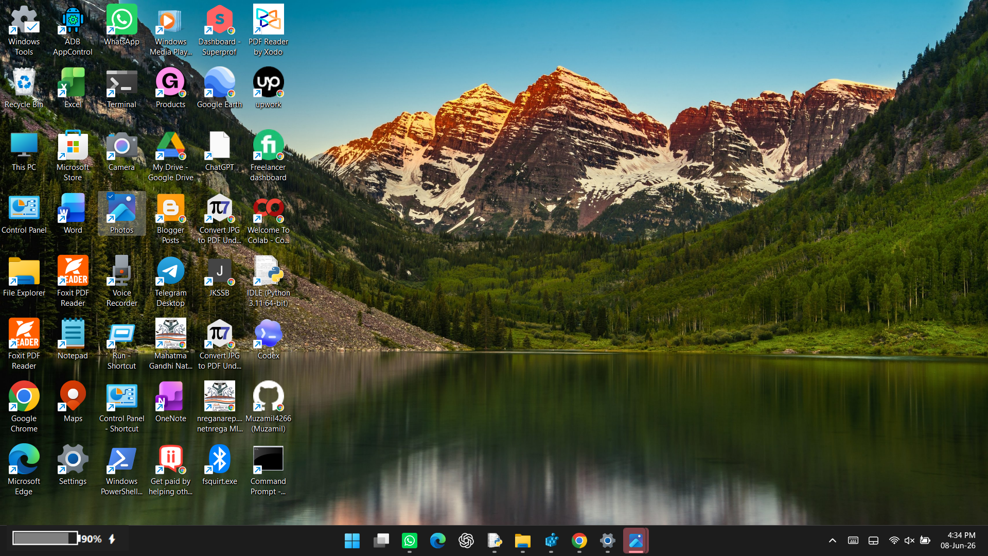Open File Explorer from the taskbar
This screenshot has width=988, height=556.
[x=523, y=541]
